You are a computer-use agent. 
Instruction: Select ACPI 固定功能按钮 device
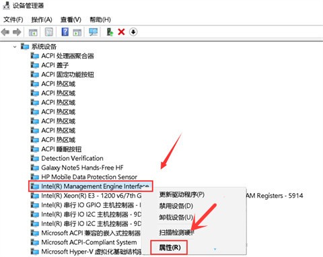click(x=63, y=75)
